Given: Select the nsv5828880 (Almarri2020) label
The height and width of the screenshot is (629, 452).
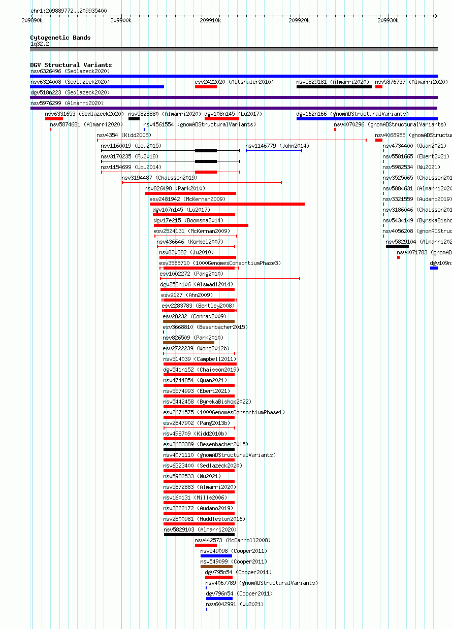Looking at the screenshot, I should click(x=165, y=114).
